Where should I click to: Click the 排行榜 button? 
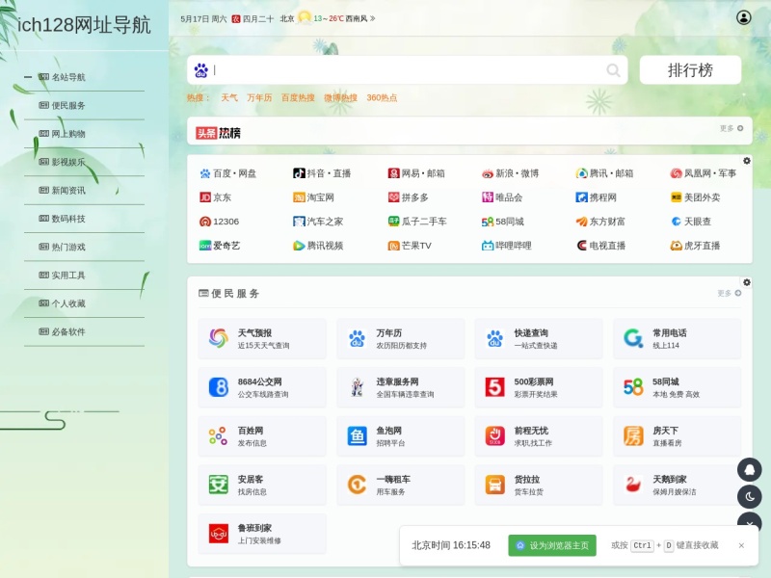click(690, 69)
